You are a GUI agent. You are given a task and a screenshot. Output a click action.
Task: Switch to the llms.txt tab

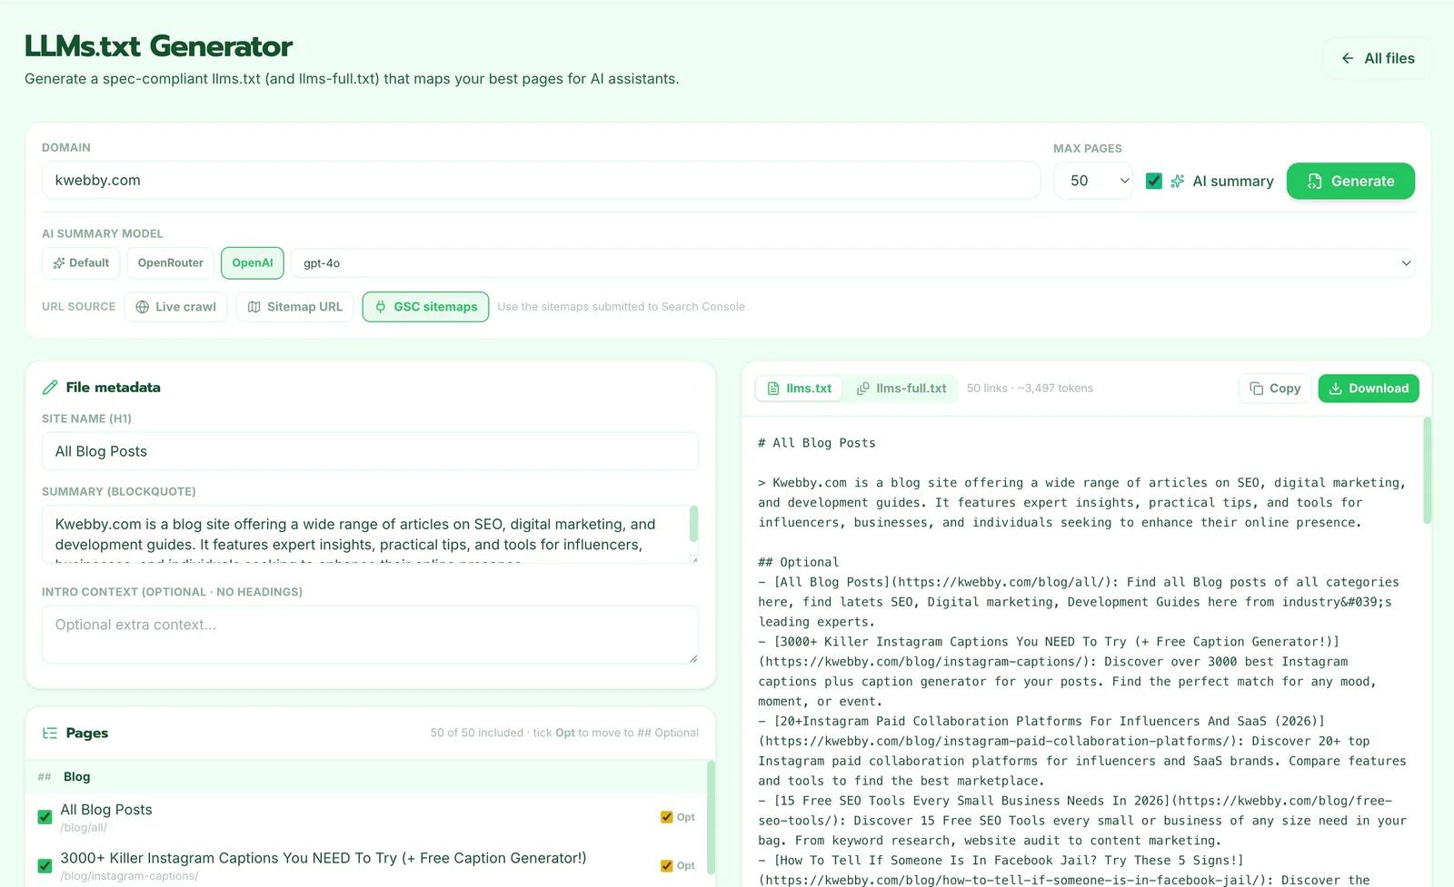[x=799, y=389]
